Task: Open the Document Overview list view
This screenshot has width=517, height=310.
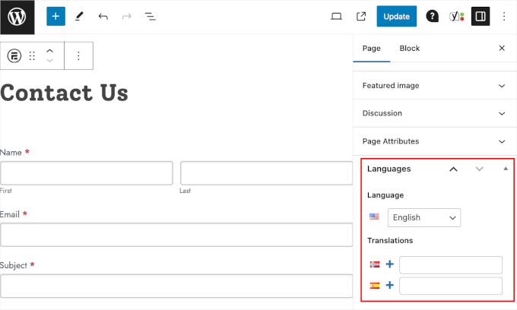Action: 151,16
